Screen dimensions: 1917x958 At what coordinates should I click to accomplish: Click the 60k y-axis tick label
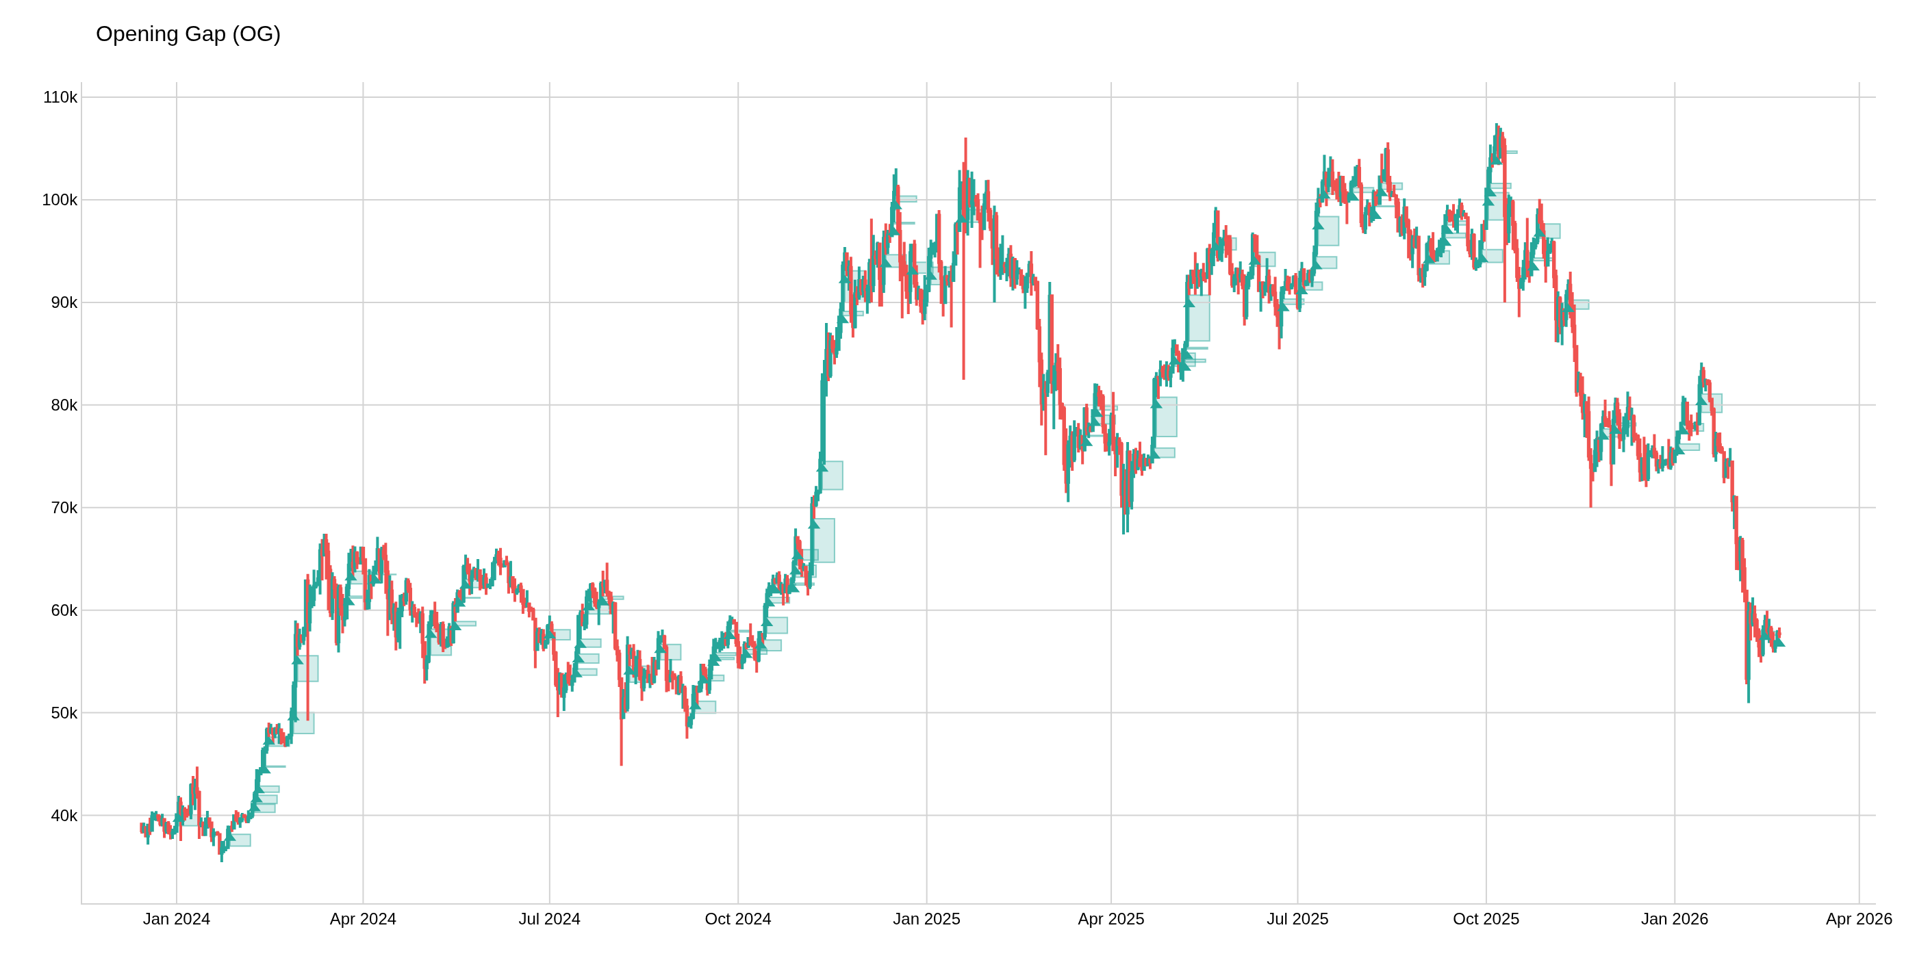(x=63, y=610)
